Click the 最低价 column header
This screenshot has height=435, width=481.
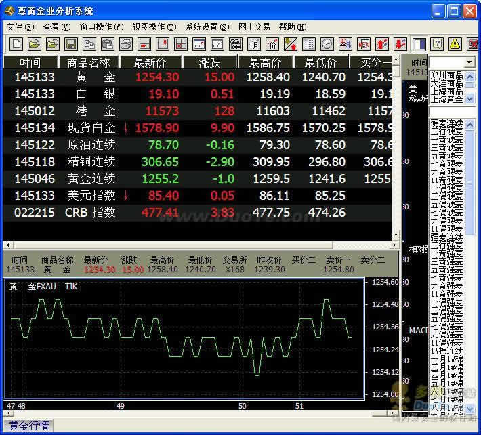tap(321, 62)
